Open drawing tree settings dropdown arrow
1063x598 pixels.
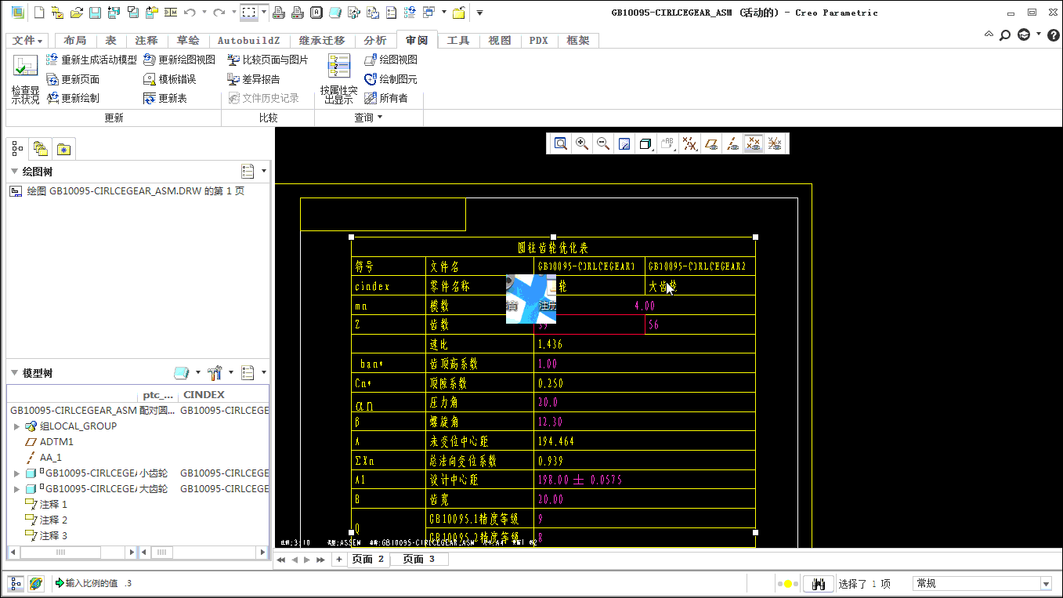tap(263, 172)
